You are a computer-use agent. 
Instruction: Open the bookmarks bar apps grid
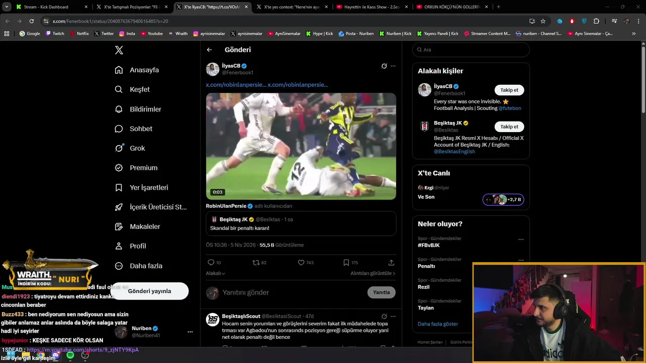[x=7, y=34]
